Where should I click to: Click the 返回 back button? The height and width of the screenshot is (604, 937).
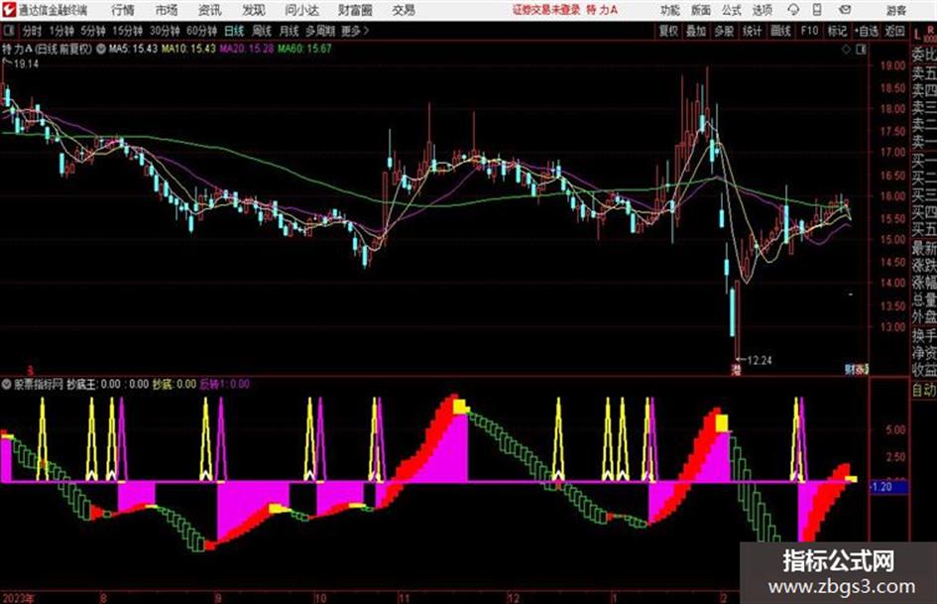point(894,31)
